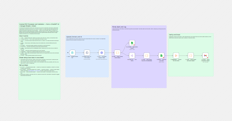This screenshot has width=232, height=121.
Task: Select the 'Upload, Extract, and AI' sticky note title
Action: [x=74, y=37]
